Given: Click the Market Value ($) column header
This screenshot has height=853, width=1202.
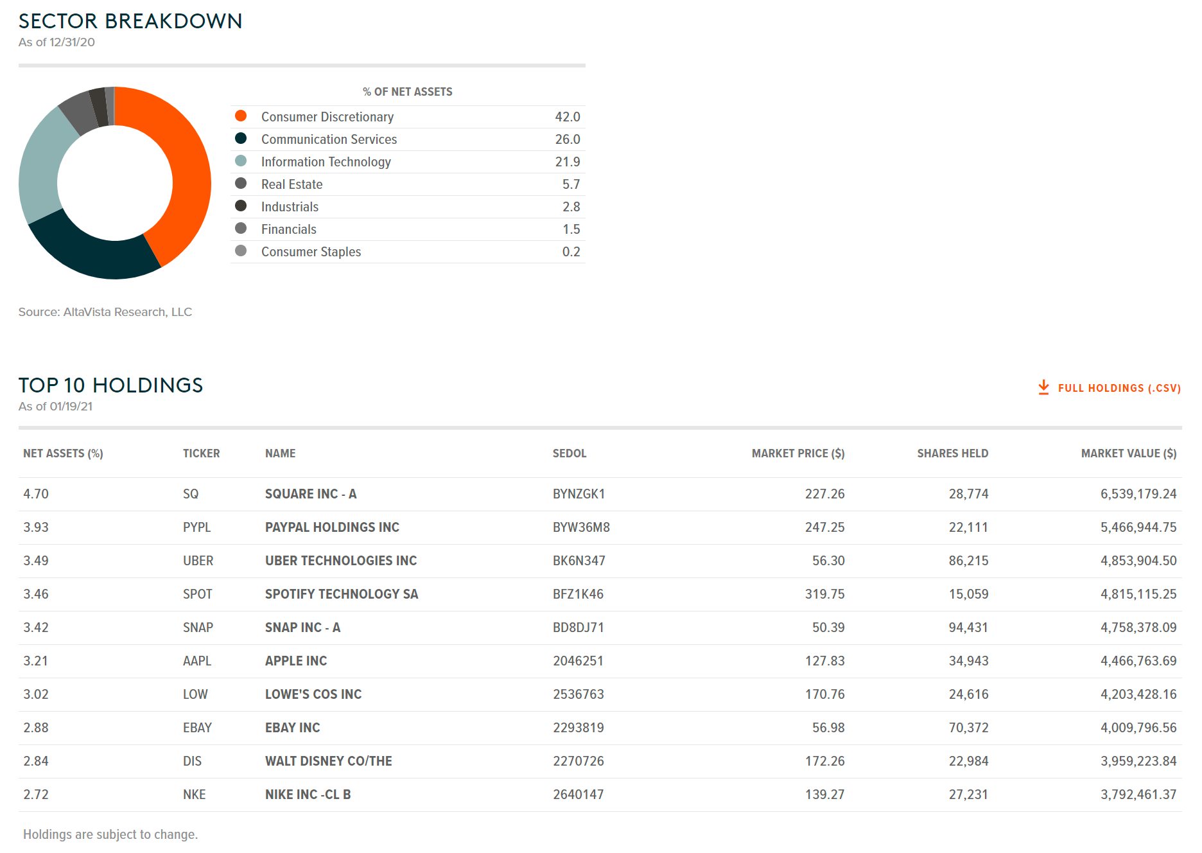Looking at the screenshot, I should (x=1128, y=453).
